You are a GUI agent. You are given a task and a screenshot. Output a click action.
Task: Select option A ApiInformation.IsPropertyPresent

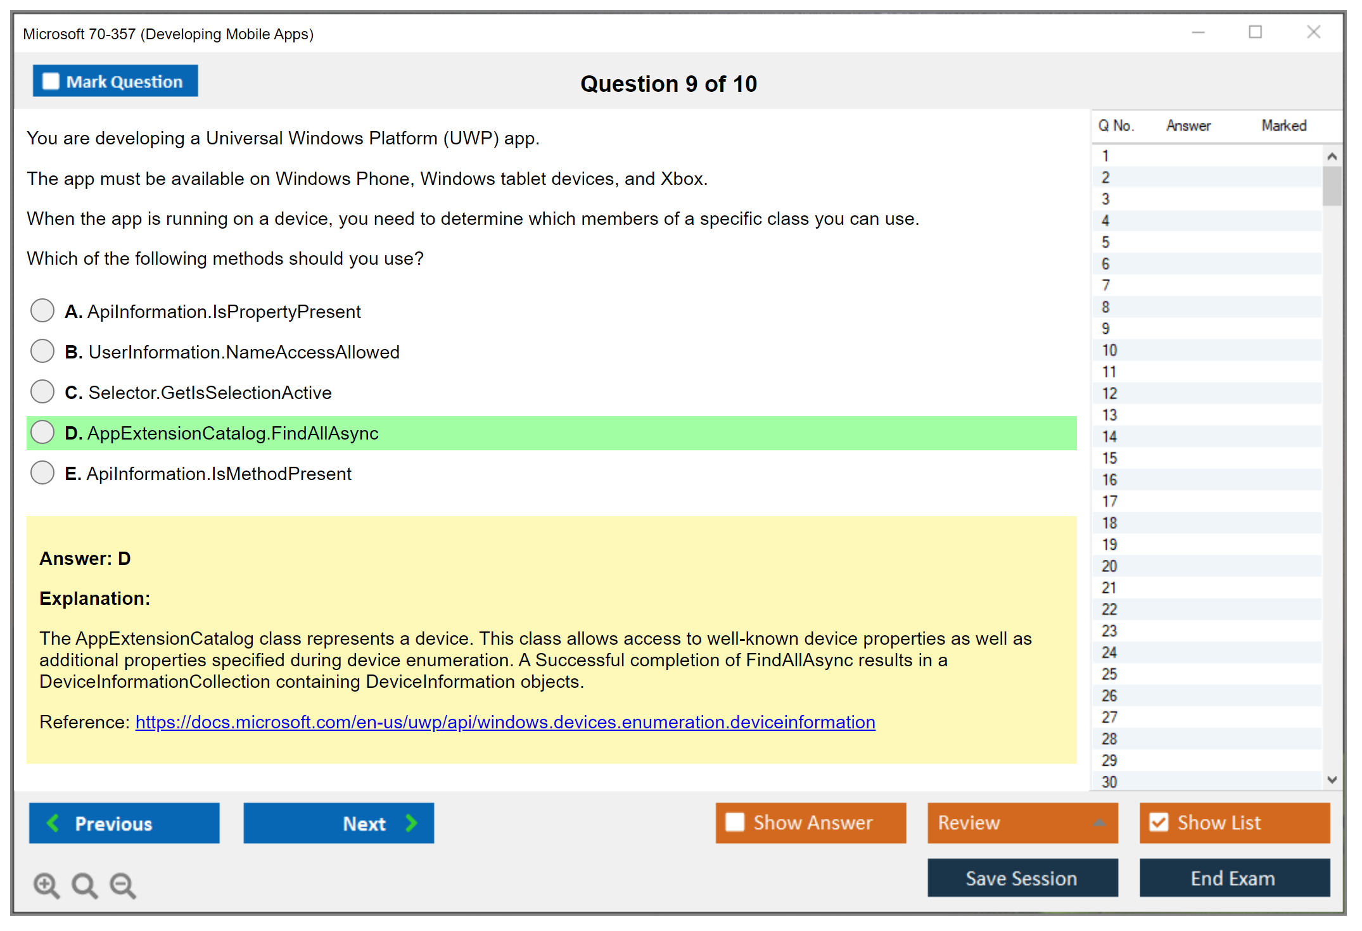[x=42, y=311]
